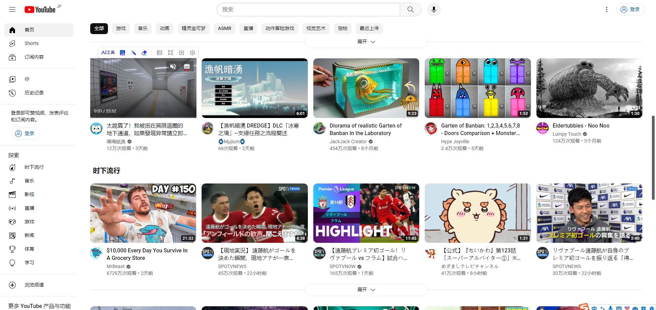Open the hamburger guide menu
656x310 pixels.
coord(12,10)
